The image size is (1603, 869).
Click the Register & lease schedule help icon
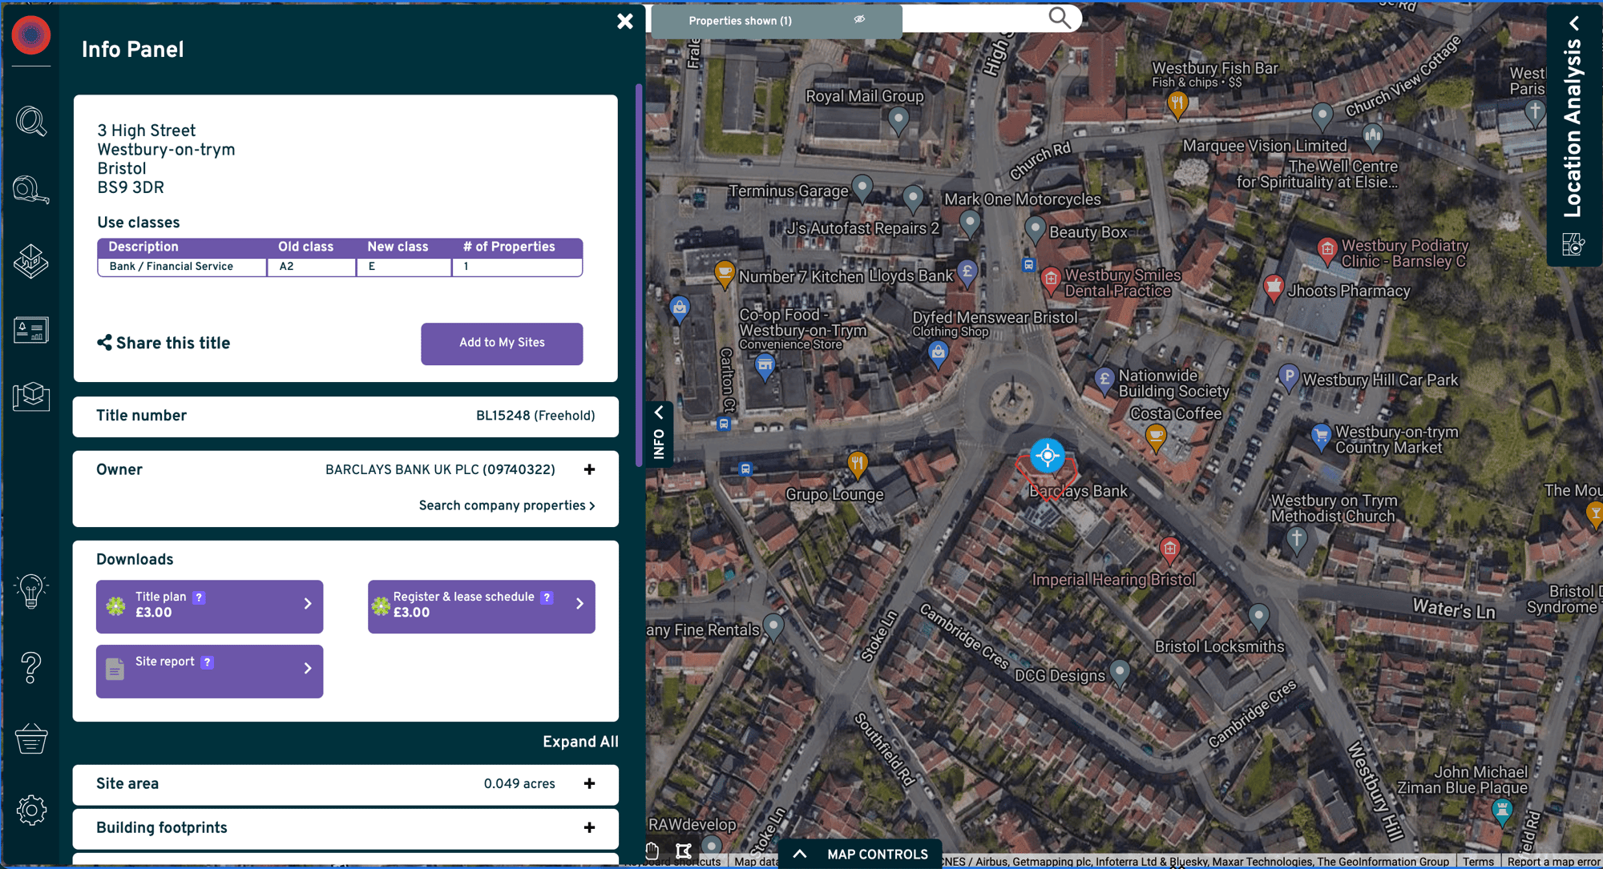pyautogui.click(x=547, y=597)
